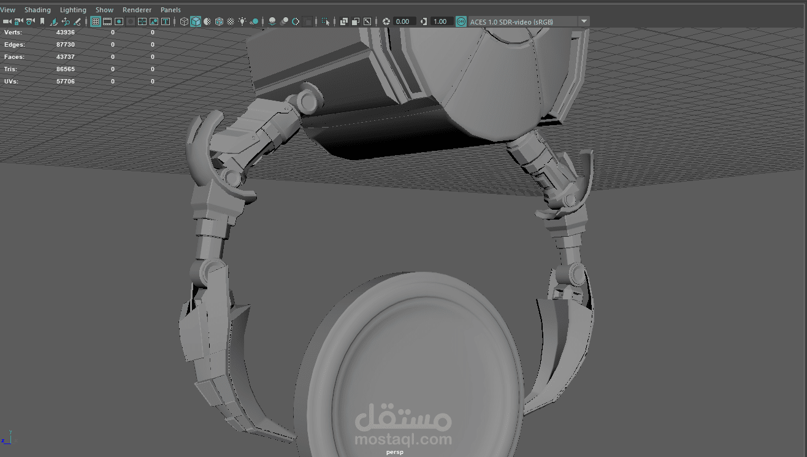This screenshot has width=807, height=457.
Task: Click the Image Plane icon
Action: [x=54, y=21]
